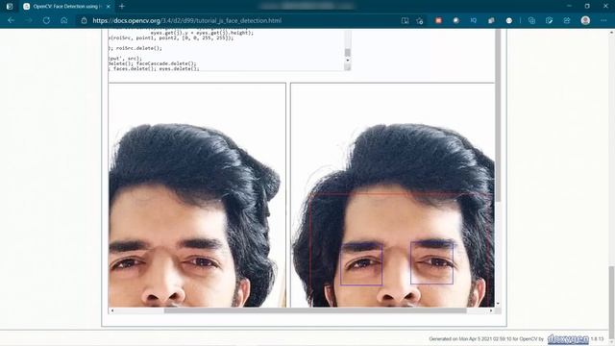Click the tutorial frame vertical scrollbar thumb
This screenshot has height=346, width=615.
(498, 116)
